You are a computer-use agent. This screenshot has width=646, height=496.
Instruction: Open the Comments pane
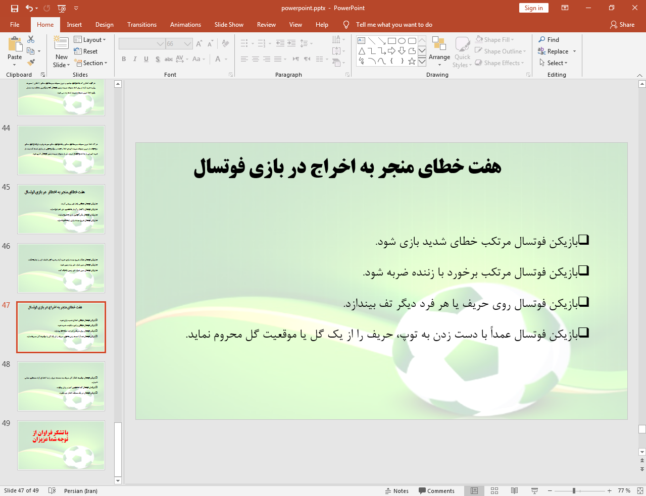click(436, 490)
